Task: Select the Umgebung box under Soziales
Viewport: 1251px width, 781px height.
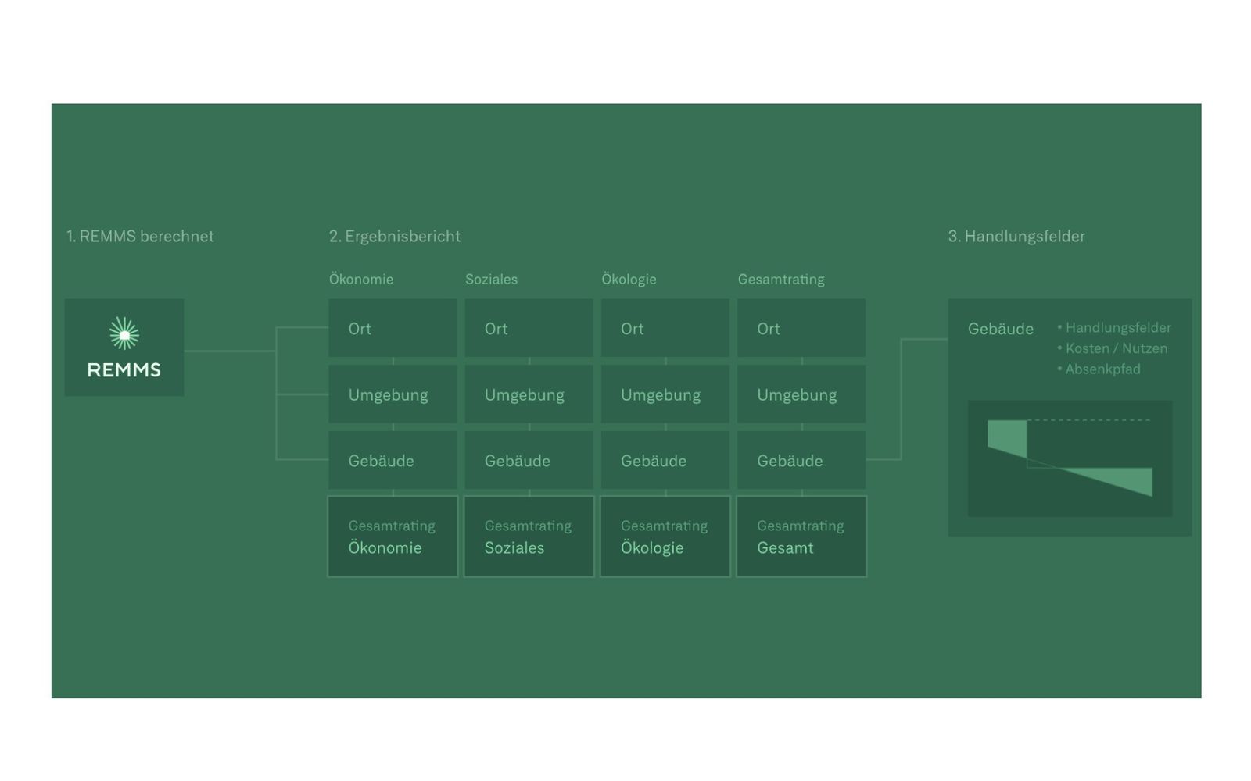Action: pos(528,394)
